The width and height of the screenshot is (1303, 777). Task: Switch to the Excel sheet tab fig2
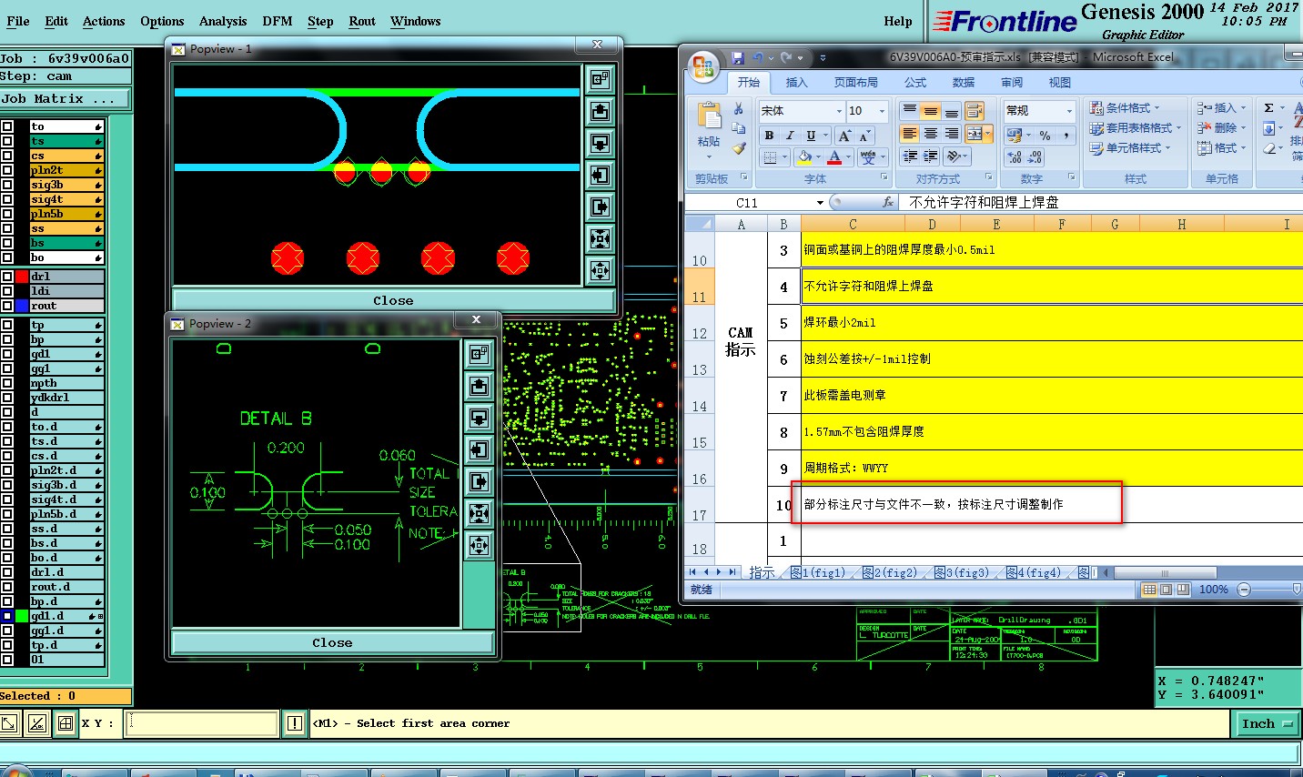(889, 572)
